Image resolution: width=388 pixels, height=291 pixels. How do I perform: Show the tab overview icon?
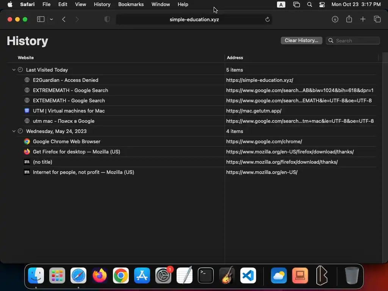point(377,19)
